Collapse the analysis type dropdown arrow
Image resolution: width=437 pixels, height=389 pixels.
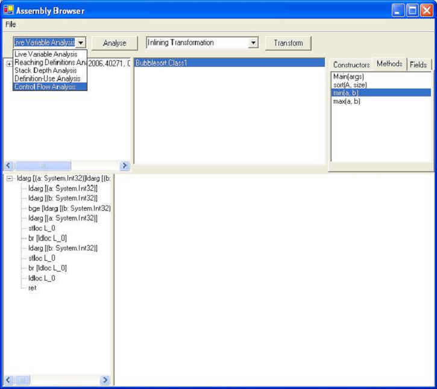[x=81, y=43]
